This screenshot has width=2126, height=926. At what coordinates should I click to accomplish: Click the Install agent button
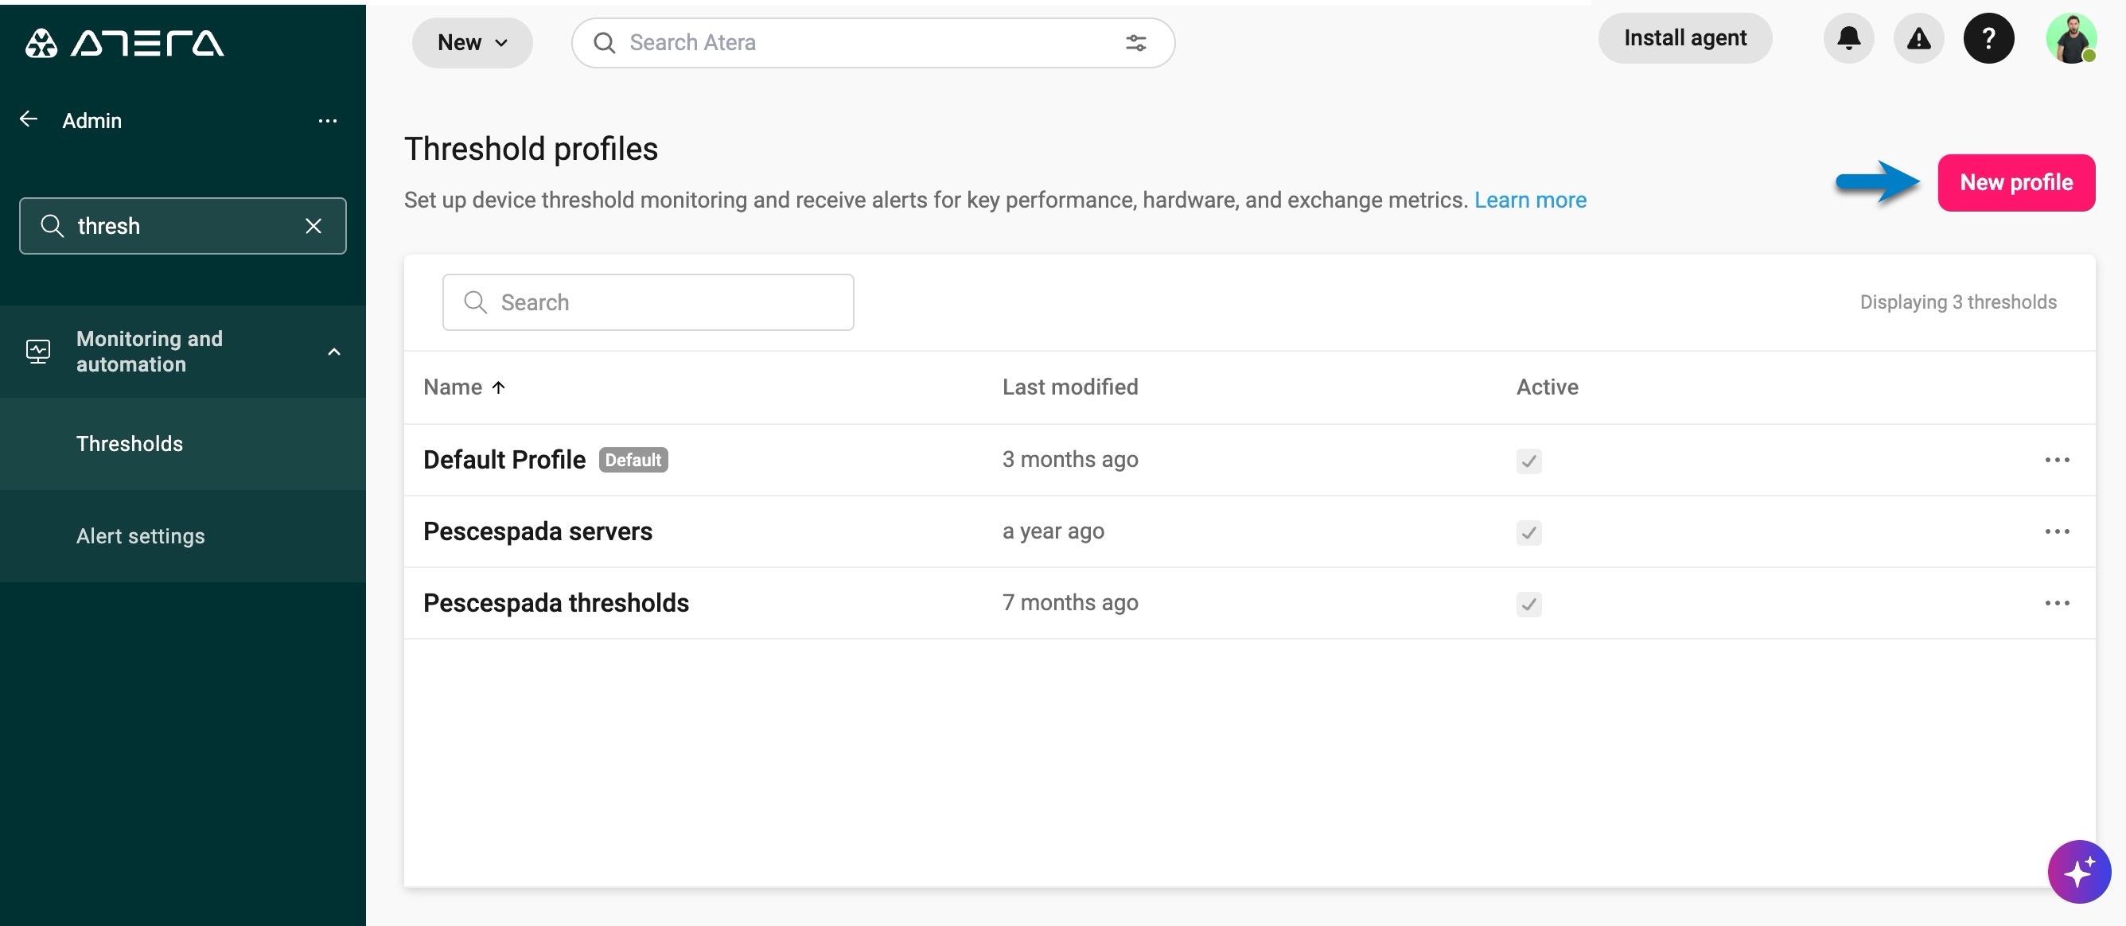point(1684,38)
